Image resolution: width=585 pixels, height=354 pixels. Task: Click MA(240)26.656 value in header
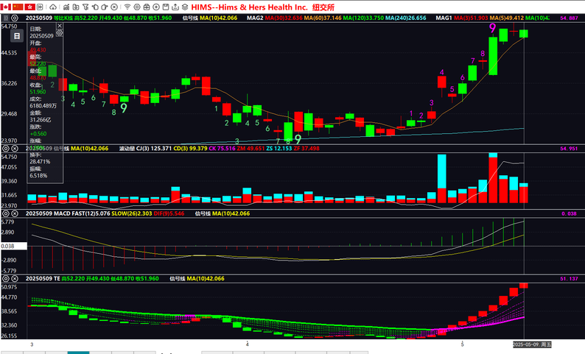coord(405,18)
